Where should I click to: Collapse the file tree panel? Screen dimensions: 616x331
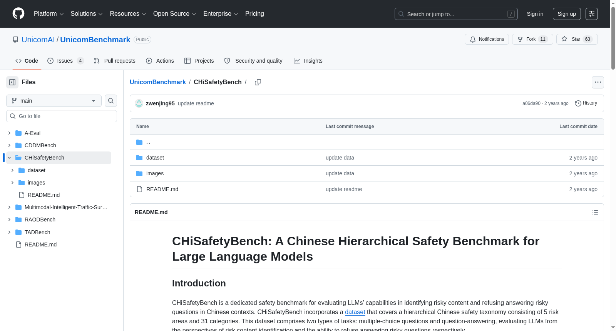pyautogui.click(x=12, y=82)
